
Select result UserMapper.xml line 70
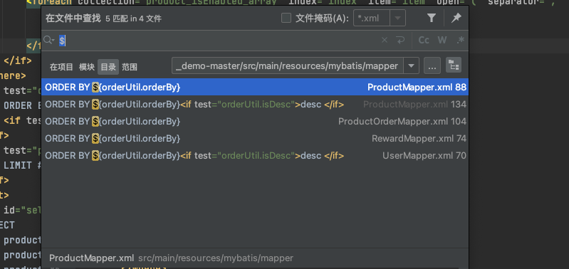(x=255, y=156)
